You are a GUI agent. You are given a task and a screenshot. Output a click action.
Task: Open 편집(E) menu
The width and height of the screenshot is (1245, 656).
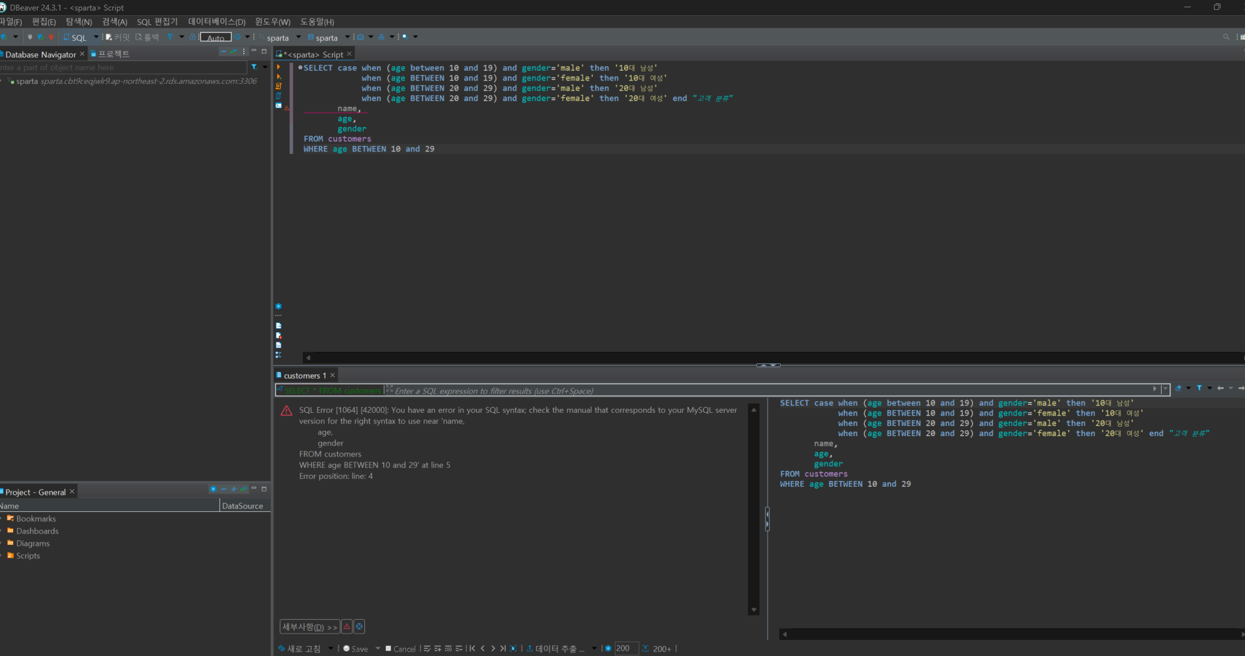click(44, 22)
